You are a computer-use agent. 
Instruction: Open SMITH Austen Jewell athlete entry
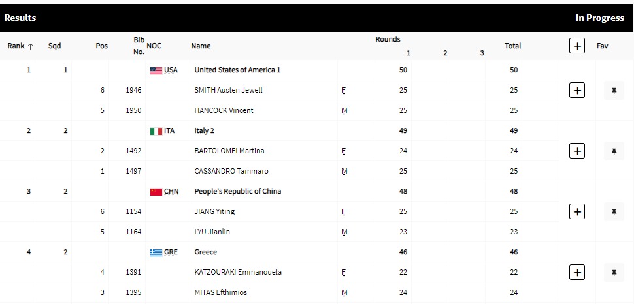(228, 91)
